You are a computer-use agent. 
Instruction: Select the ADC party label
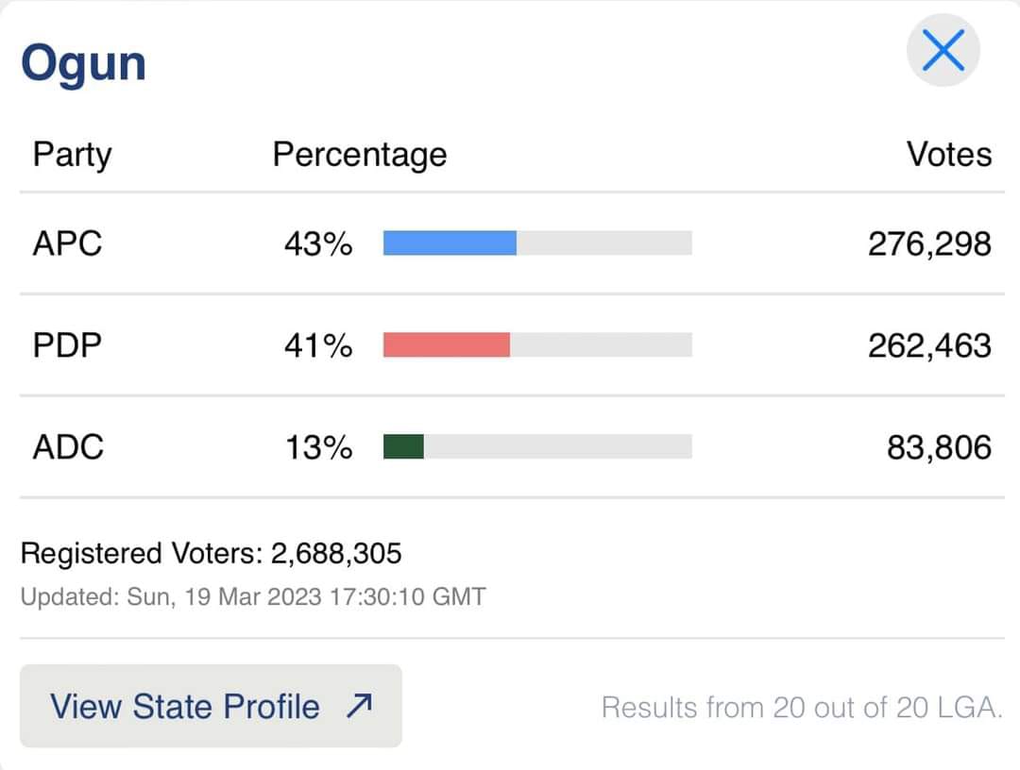[68, 446]
